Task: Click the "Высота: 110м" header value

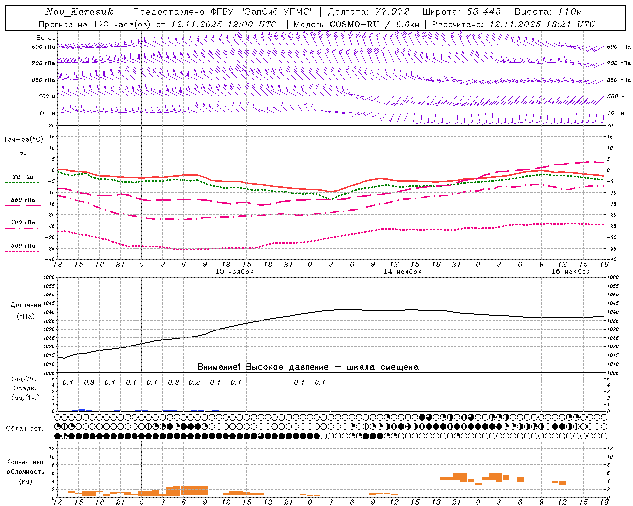Action: [548, 12]
